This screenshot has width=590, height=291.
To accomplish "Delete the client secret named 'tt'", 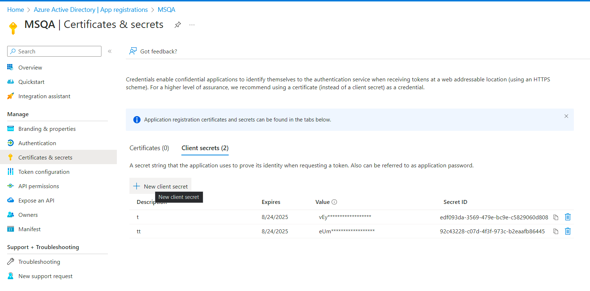I will 568,231.
